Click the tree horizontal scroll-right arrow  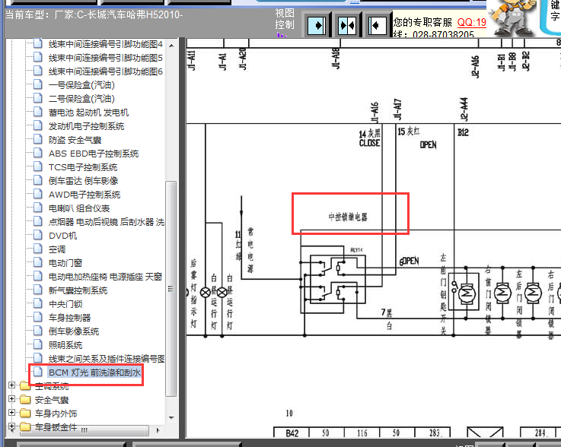[x=158, y=430]
